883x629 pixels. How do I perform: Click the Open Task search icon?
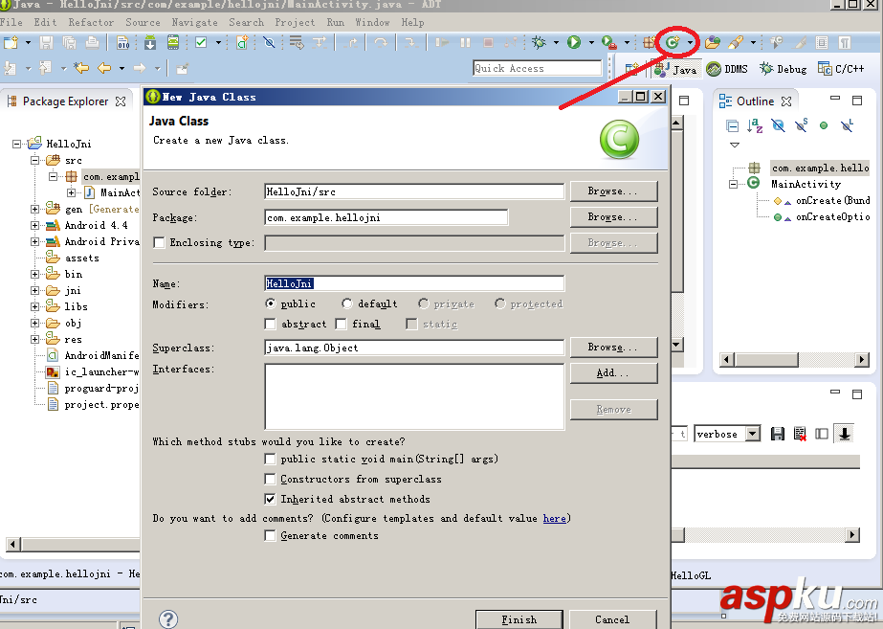(736, 43)
